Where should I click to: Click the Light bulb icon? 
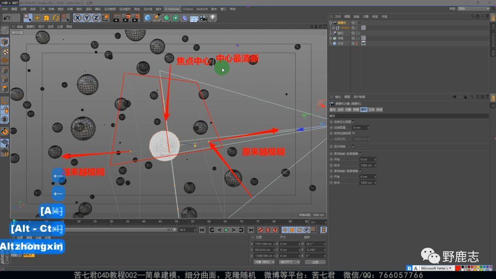213,18
